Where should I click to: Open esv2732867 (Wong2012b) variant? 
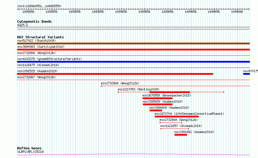click(x=37, y=77)
